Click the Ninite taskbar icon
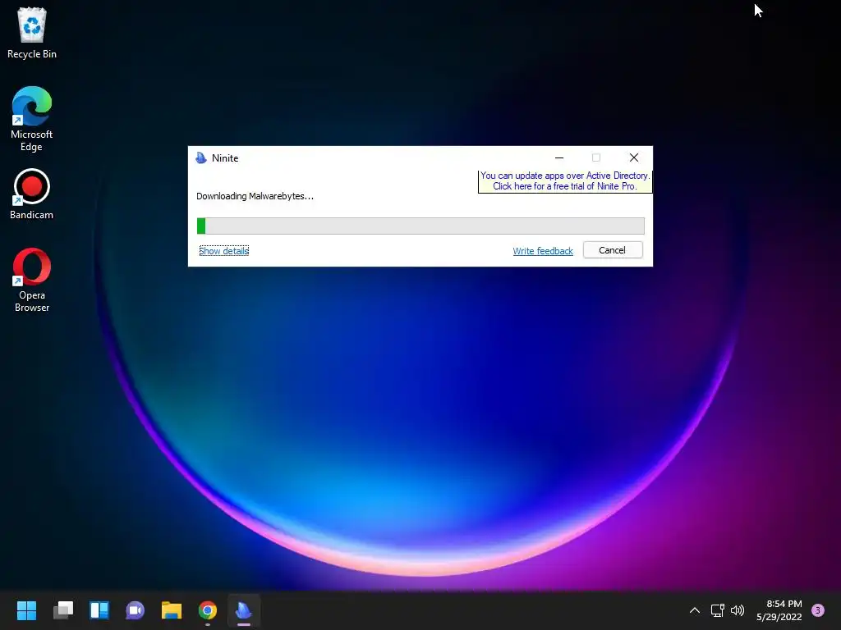 (x=243, y=610)
